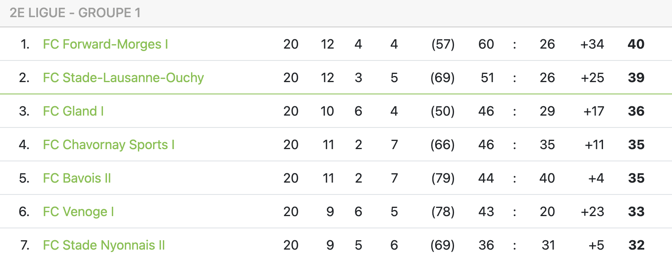Click the (79) value in FC Bavois row

(x=443, y=178)
